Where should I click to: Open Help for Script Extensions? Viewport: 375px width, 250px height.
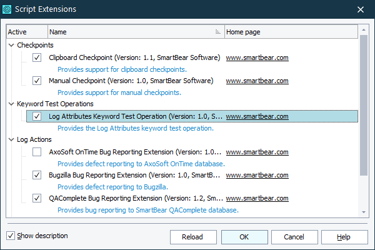click(343, 237)
